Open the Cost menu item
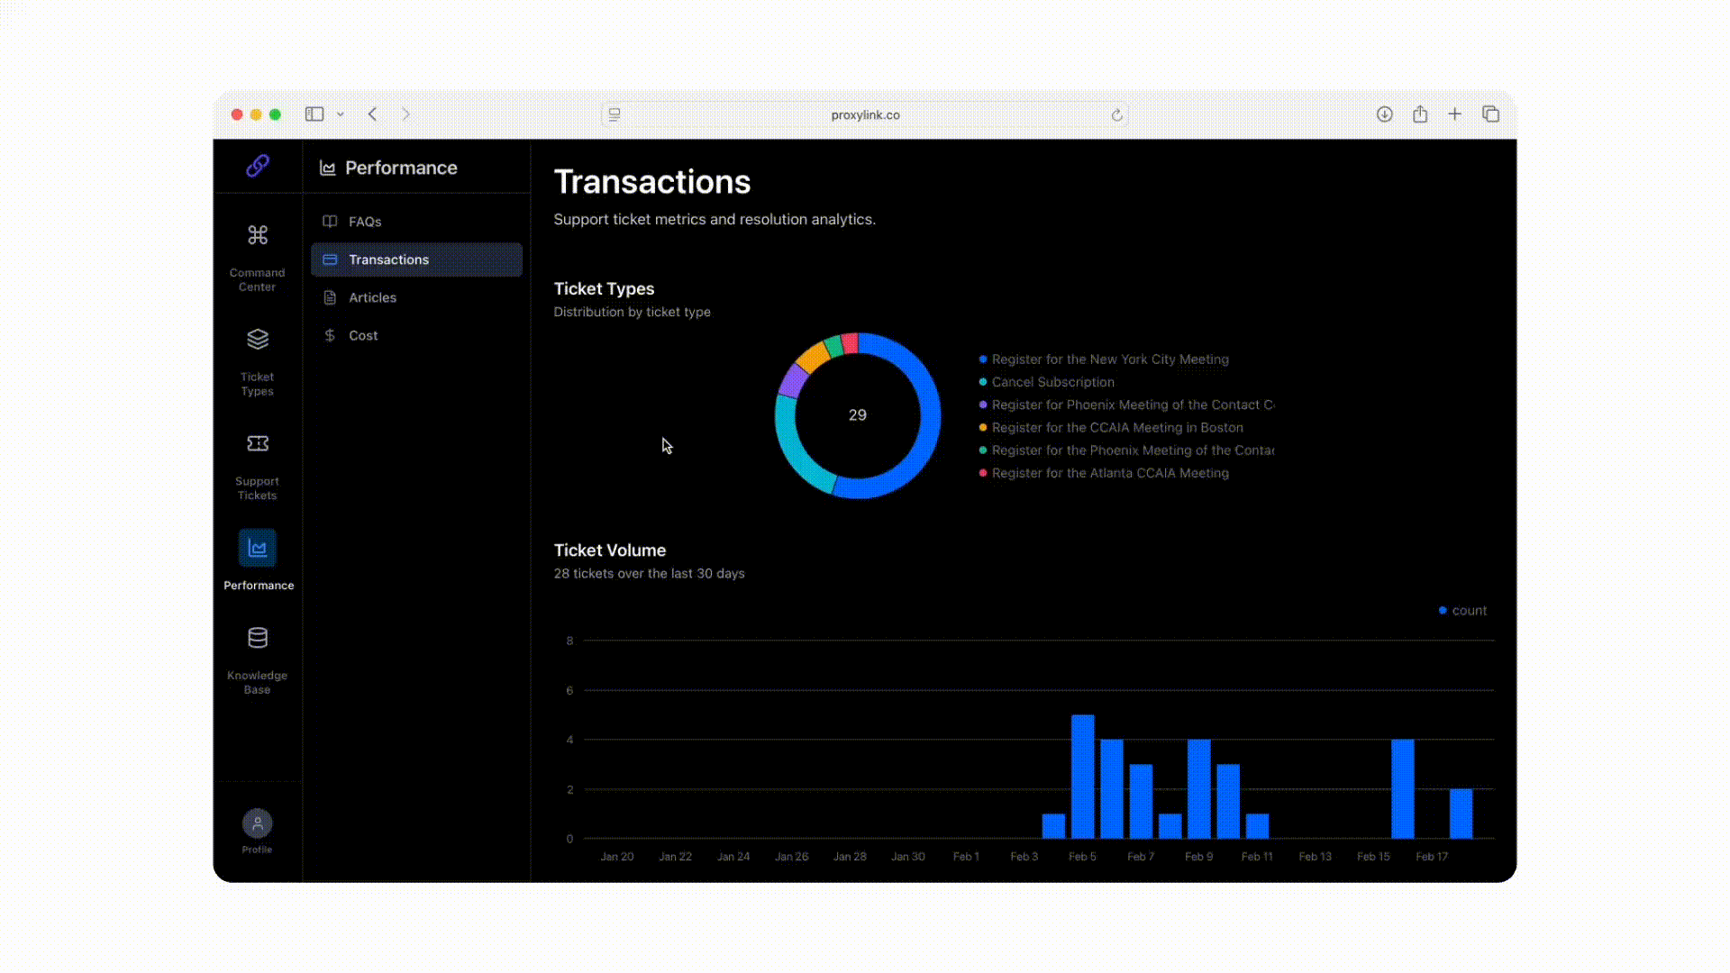 (363, 335)
